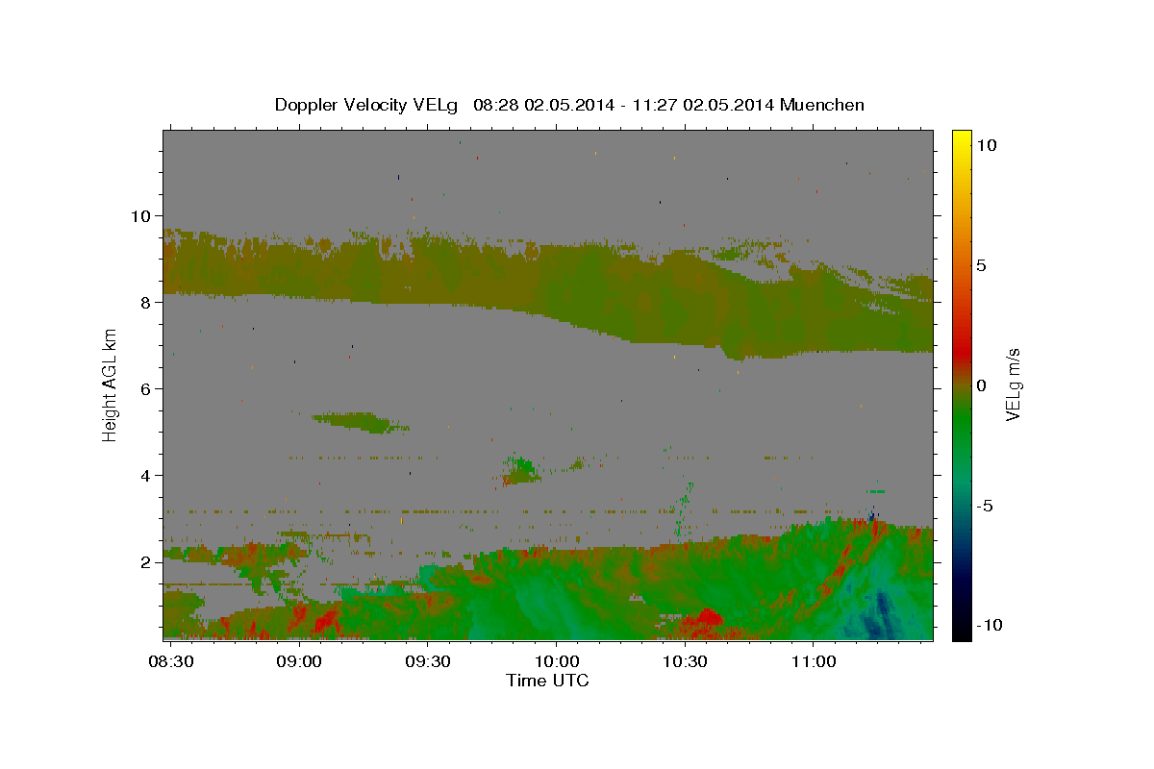
Task: Click the dark blue downdraft region after 11:00
Action: pos(880,615)
